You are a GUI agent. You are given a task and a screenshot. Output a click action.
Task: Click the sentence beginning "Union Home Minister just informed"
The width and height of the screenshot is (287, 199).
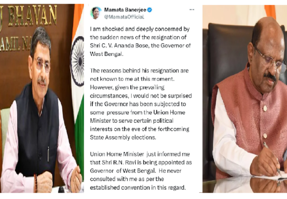coord(141,171)
